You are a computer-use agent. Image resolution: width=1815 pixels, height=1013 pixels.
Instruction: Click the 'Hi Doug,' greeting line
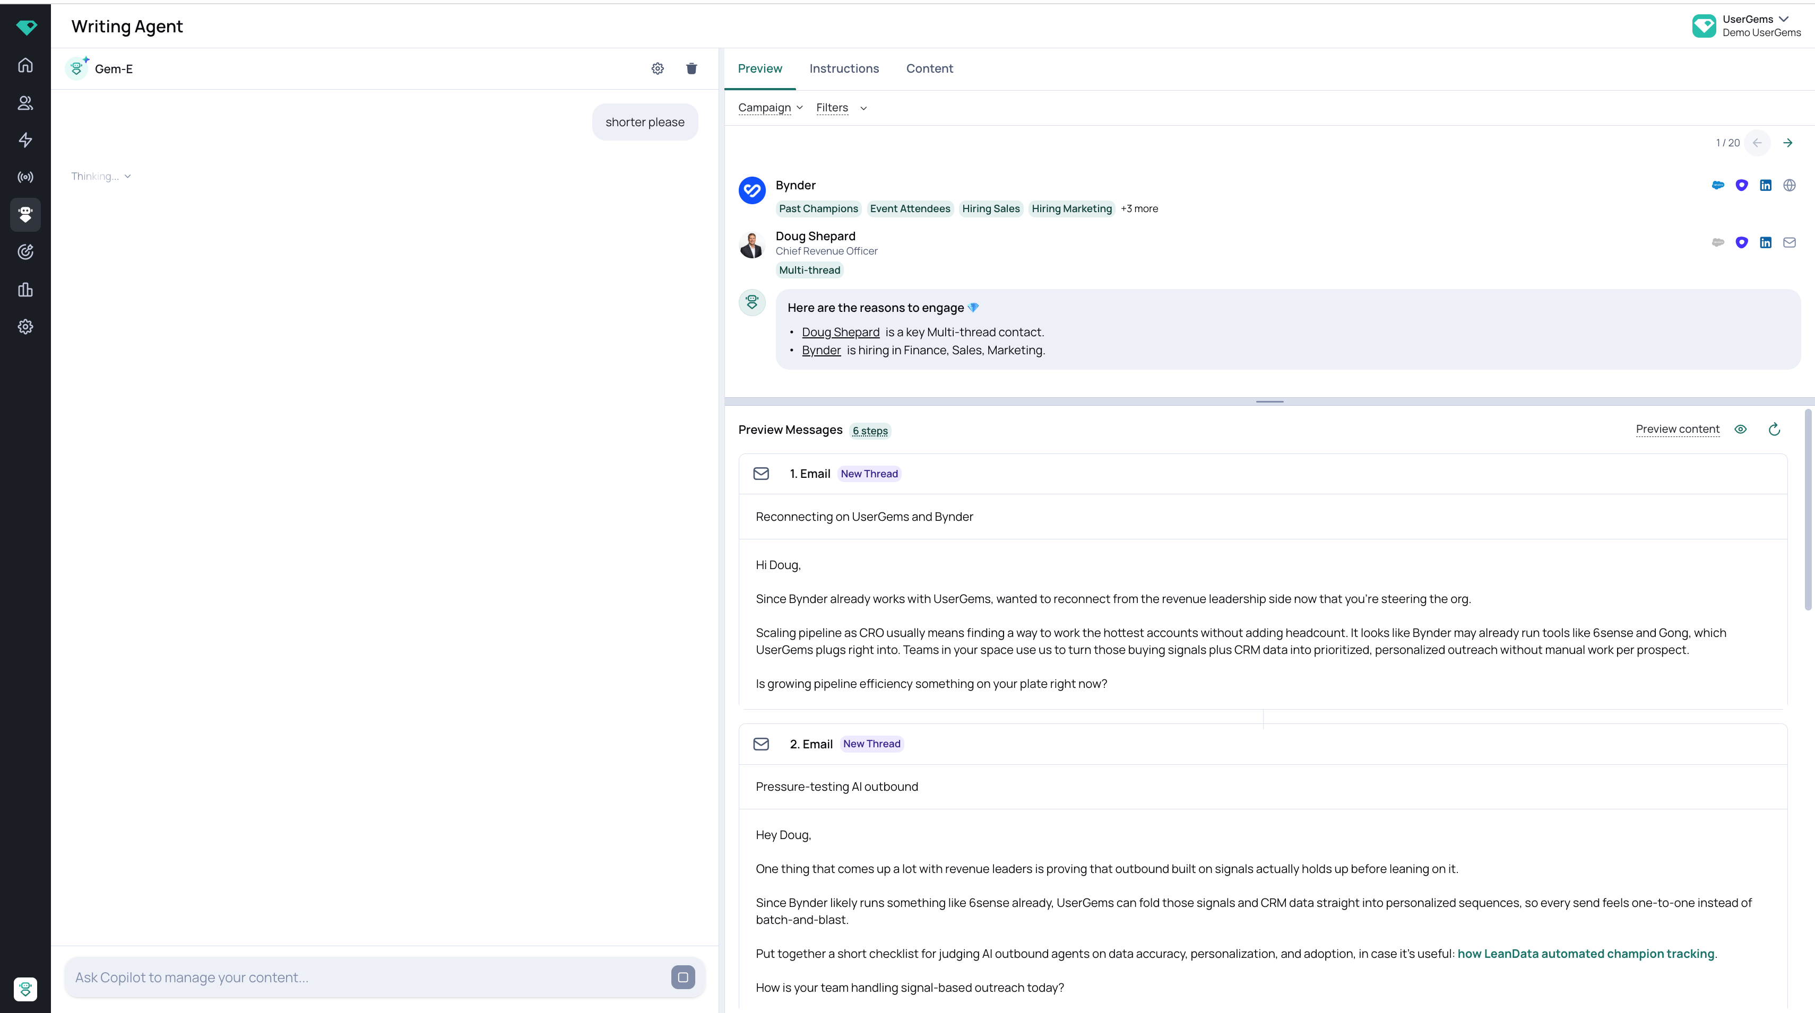(x=778, y=565)
